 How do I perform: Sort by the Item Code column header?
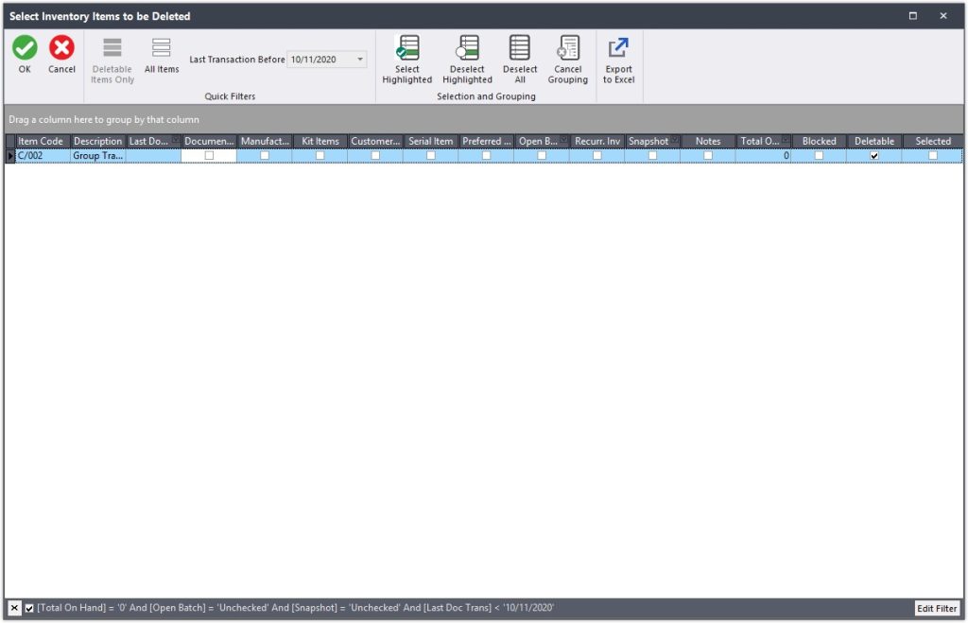click(x=41, y=141)
